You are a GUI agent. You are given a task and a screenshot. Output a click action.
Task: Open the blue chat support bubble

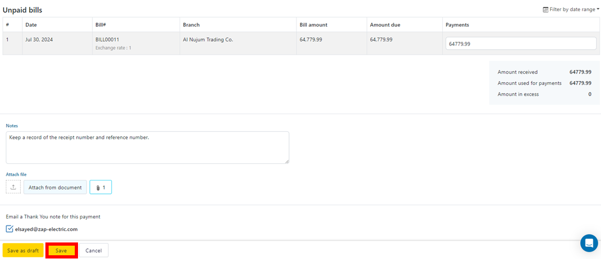(589, 243)
